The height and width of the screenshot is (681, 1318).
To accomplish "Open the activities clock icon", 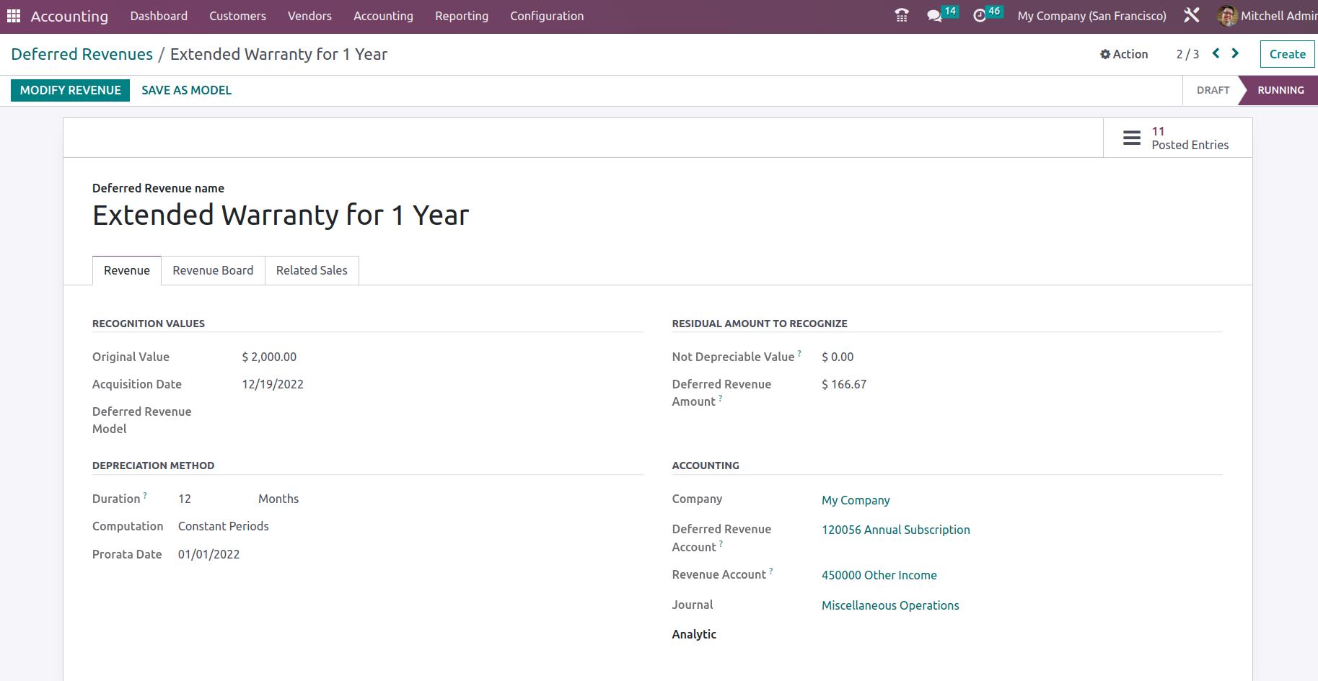I will (x=980, y=16).
